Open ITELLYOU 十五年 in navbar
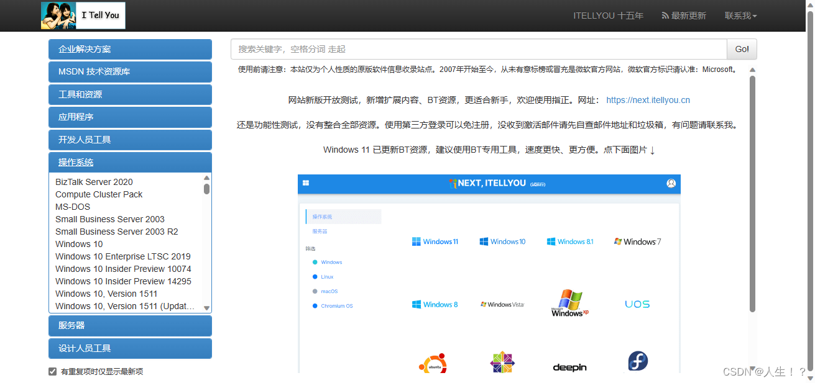The height and width of the screenshot is (383, 815). (x=608, y=16)
